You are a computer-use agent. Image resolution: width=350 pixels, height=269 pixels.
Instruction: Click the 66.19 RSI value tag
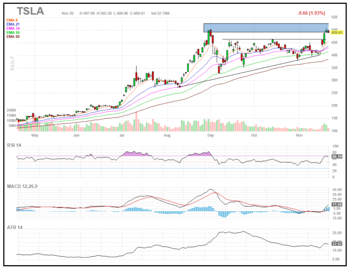click(x=337, y=156)
